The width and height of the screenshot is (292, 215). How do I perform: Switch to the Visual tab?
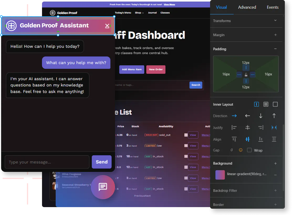(221, 7)
